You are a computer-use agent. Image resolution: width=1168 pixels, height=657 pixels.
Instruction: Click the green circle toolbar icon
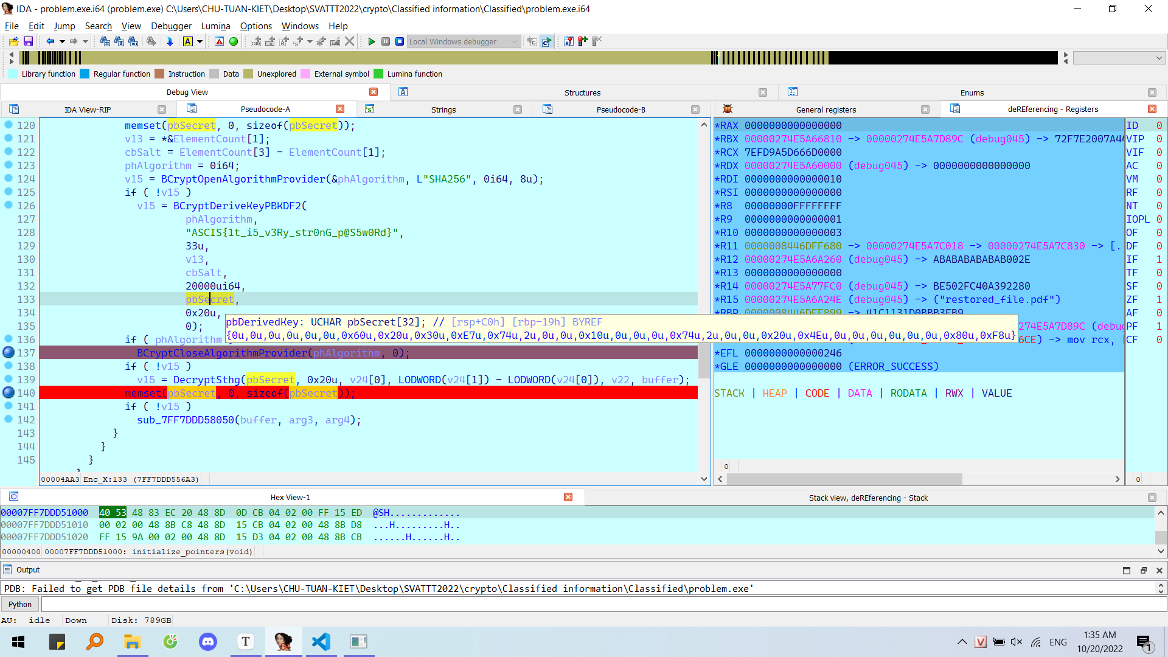click(234, 41)
